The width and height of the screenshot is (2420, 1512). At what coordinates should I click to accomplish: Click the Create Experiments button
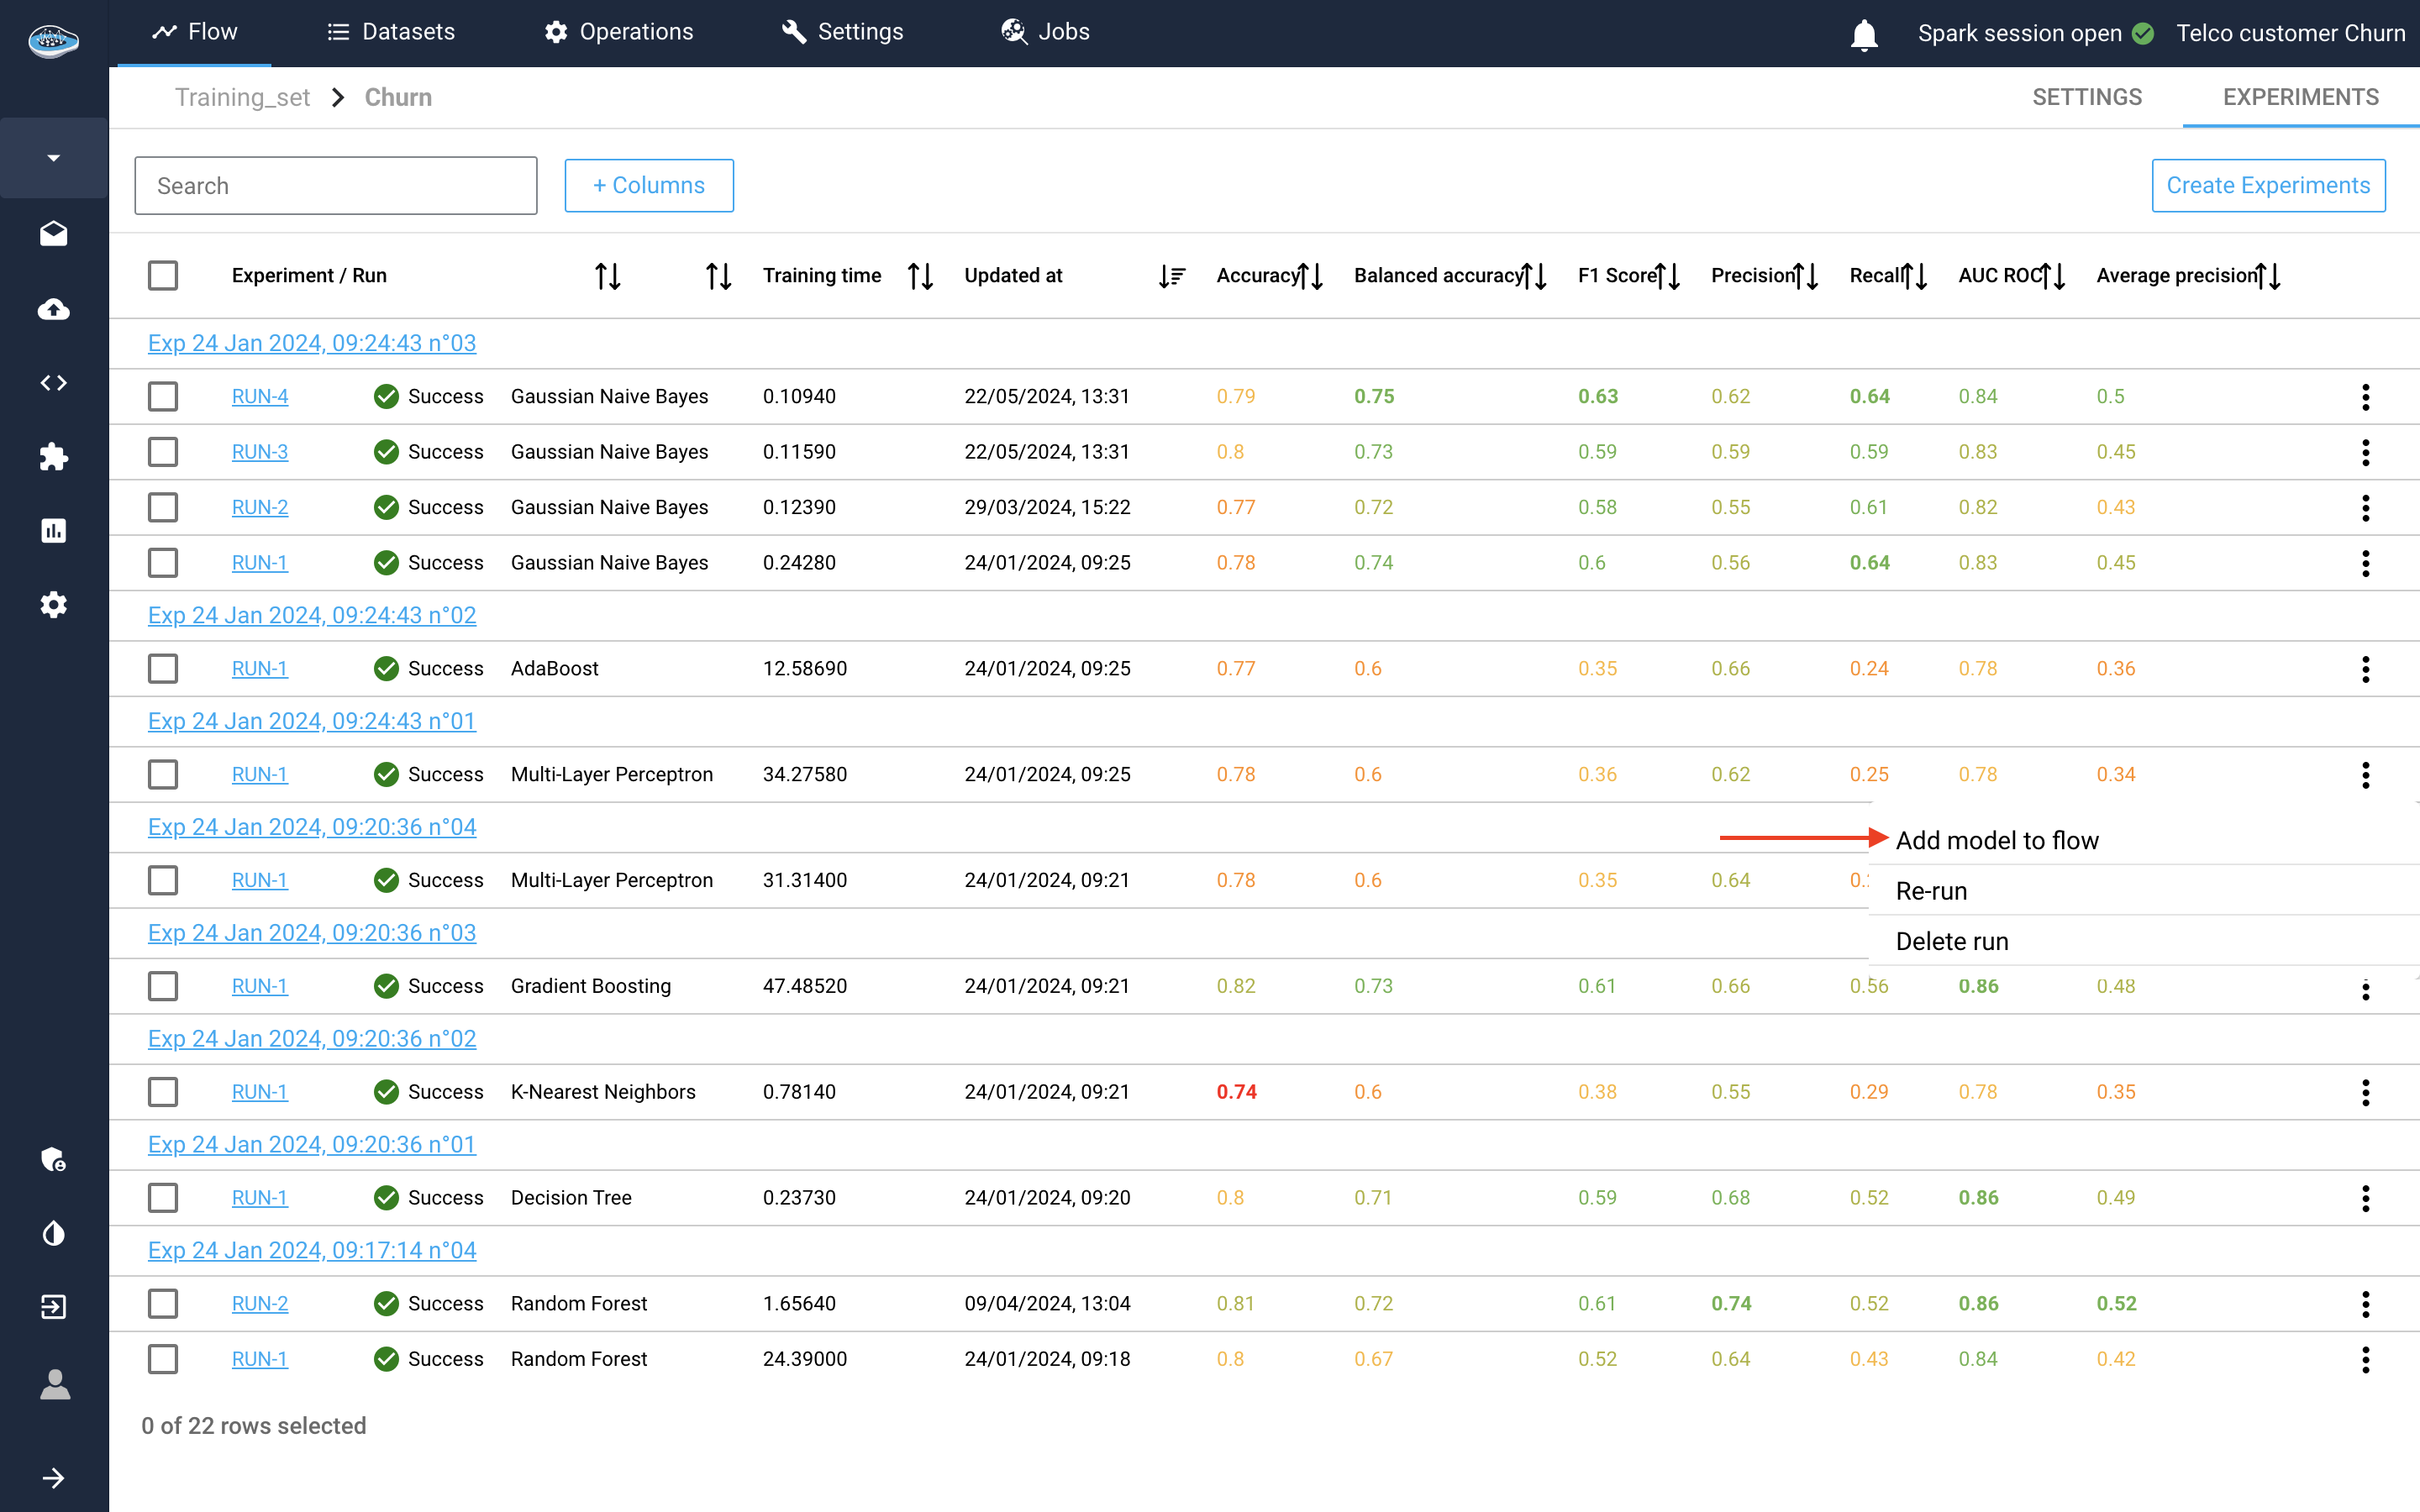[2267, 186]
